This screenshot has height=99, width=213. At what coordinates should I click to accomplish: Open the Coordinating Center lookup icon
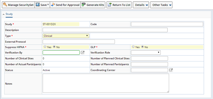tap(171, 70)
